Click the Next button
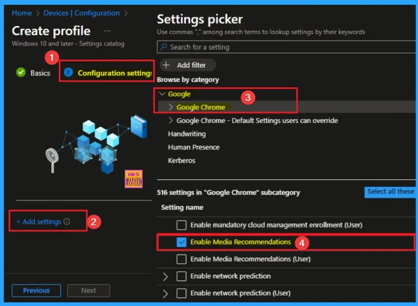This screenshot has width=418, height=306. click(x=88, y=291)
